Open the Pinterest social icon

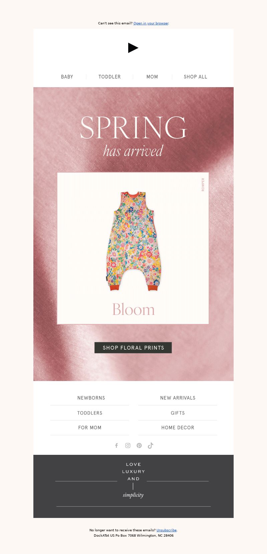coord(139,445)
